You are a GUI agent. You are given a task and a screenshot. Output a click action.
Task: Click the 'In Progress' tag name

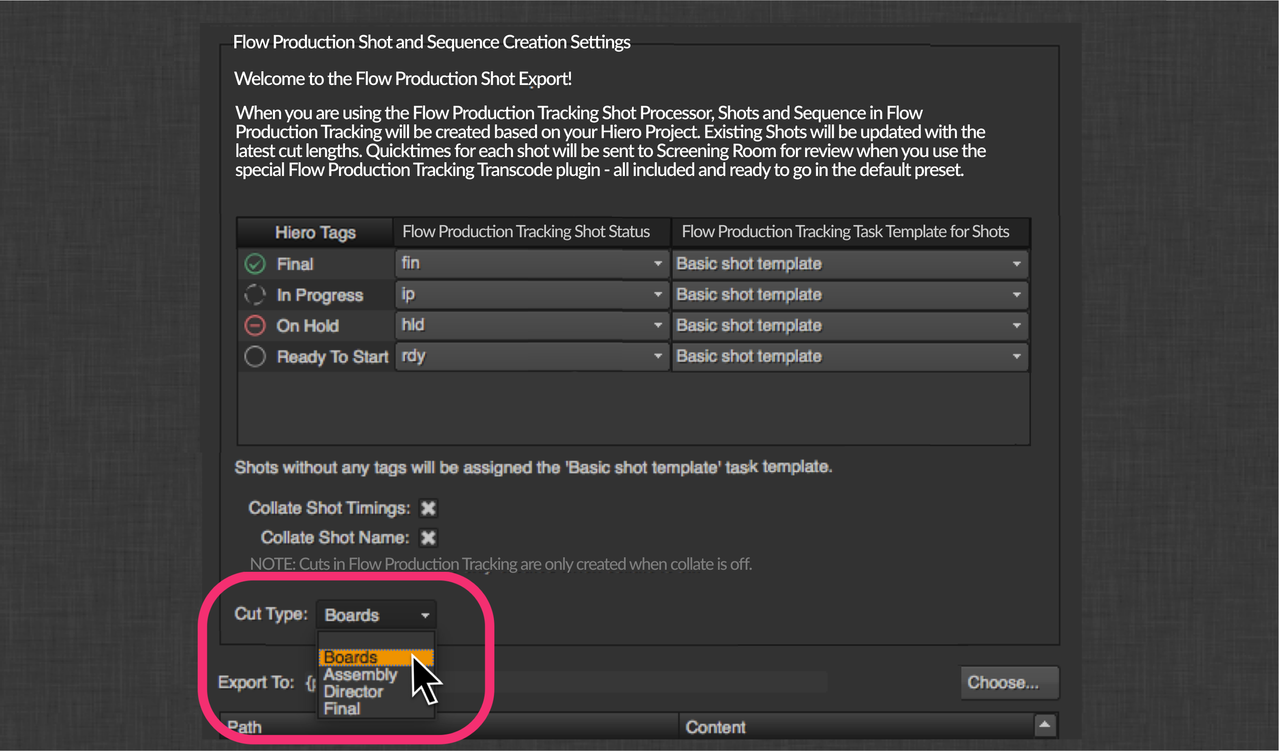pos(320,295)
